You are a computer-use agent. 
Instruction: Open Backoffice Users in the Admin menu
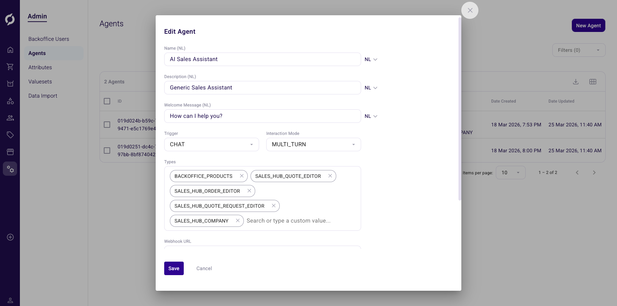pos(49,39)
